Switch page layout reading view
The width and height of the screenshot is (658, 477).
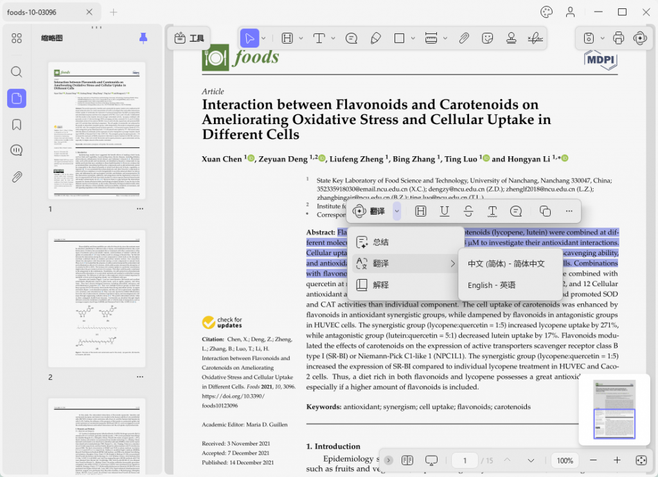click(x=407, y=460)
